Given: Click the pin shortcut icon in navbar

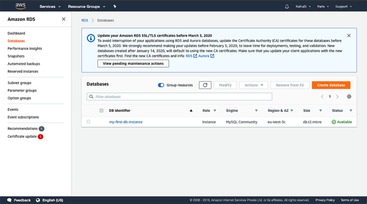Looking at the screenshot, I should (115, 6).
